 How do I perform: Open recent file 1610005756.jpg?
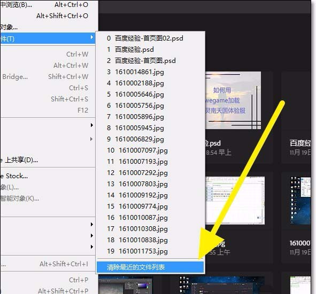(150, 106)
